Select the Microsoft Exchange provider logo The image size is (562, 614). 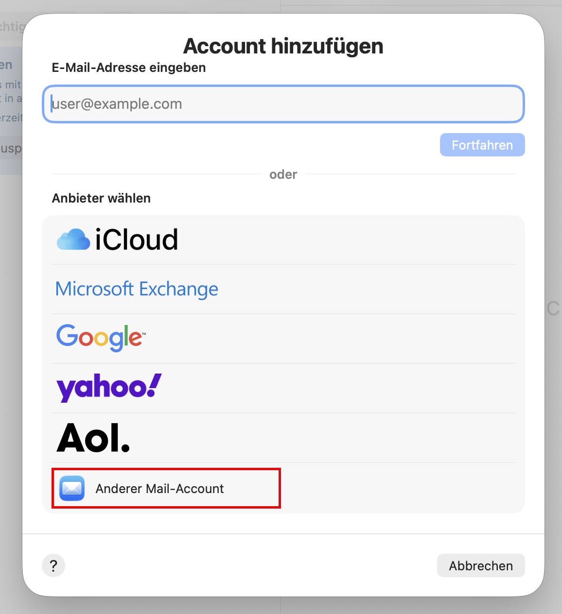point(137,289)
